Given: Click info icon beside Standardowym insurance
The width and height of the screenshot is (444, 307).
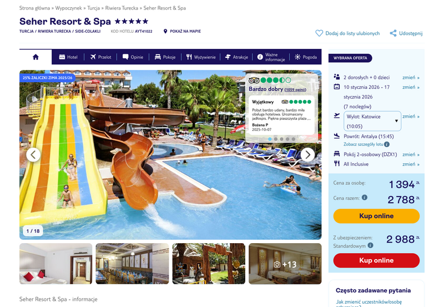Looking at the screenshot, I should pos(370,245).
